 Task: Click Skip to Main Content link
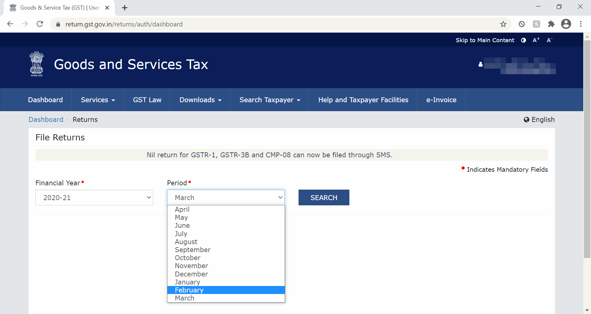pyautogui.click(x=485, y=40)
